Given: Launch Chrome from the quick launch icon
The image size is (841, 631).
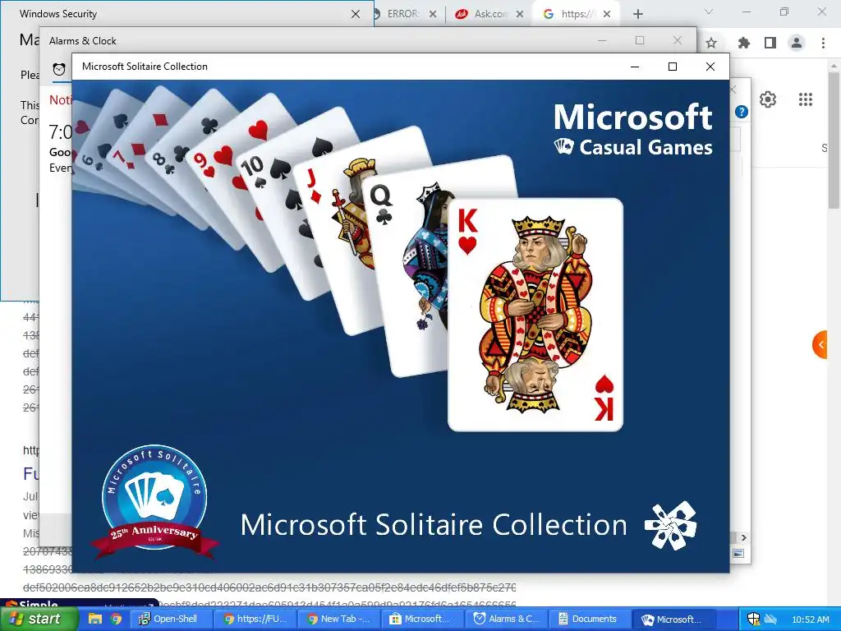Looking at the screenshot, I should [116, 619].
